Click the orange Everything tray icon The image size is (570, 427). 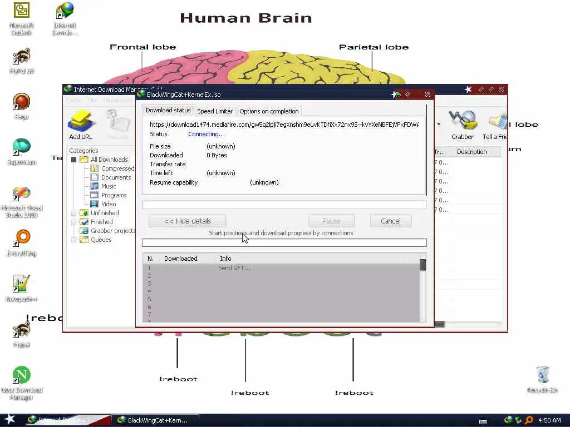tap(529, 420)
